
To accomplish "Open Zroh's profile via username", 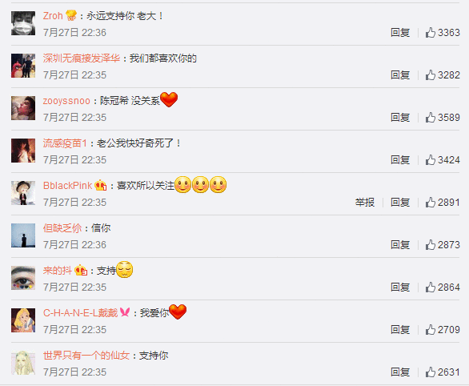I will point(53,15).
